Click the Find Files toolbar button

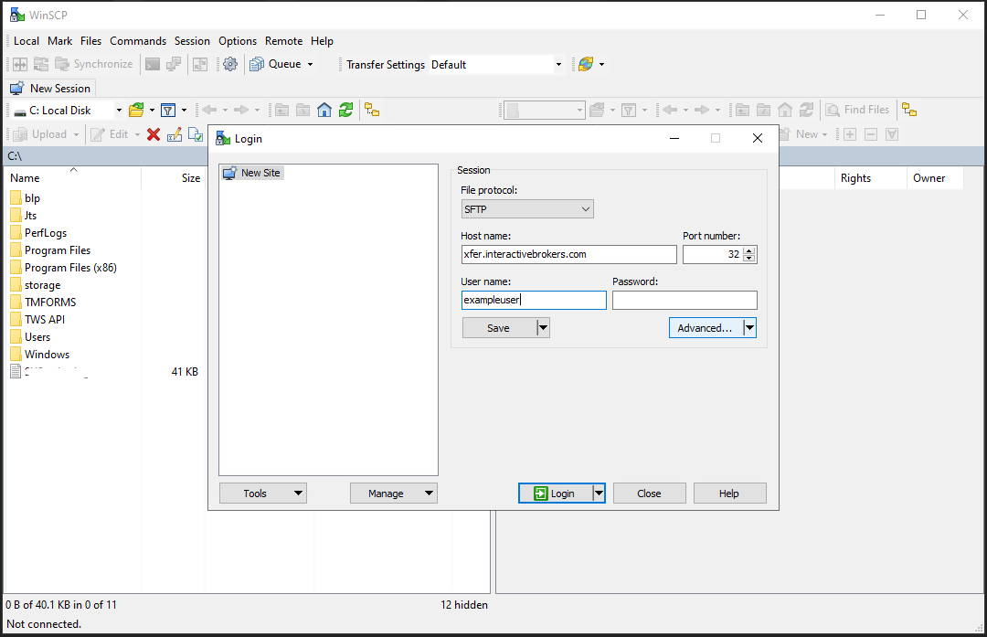point(857,111)
